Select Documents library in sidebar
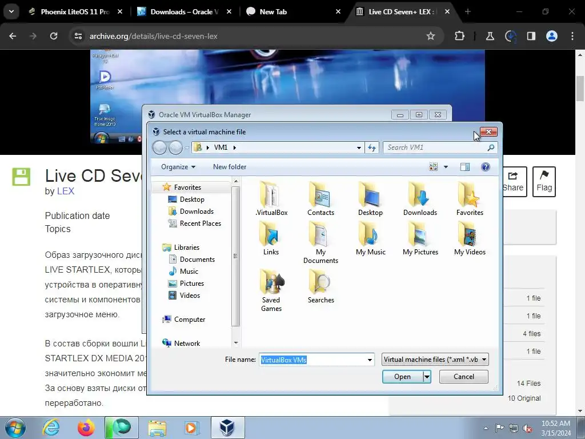The height and width of the screenshot is (439, 585). (x=197, y=259)
